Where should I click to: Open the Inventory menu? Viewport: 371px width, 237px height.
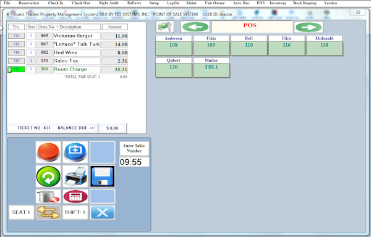pos(278,3)
